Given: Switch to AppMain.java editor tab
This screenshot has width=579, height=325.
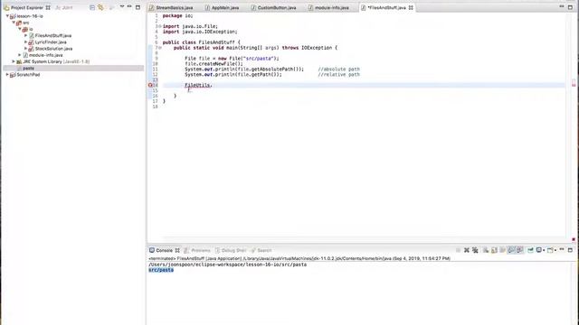Looking at the screenshot, I should click(x=225, y=7).
